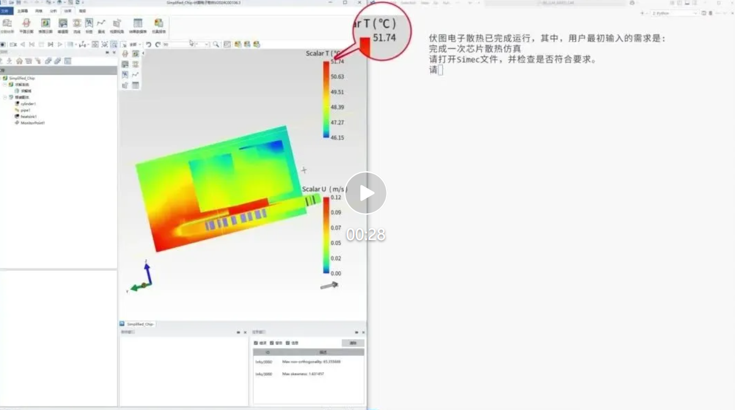Click the Scalar T temperature color bar

[326, 99]
